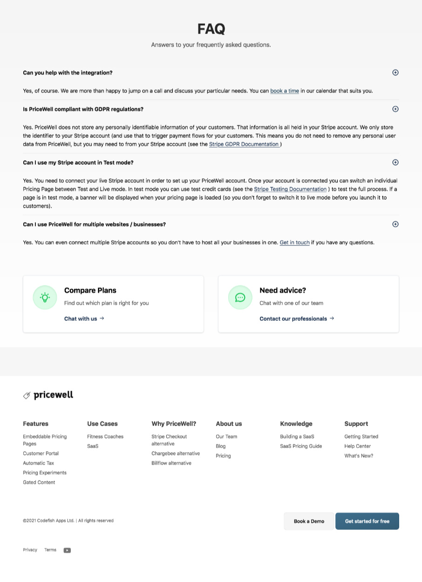Image resolution: width=422 pixels, height=582 pixels.
Task: Collapse the integration help question
Action: (395, 73)
